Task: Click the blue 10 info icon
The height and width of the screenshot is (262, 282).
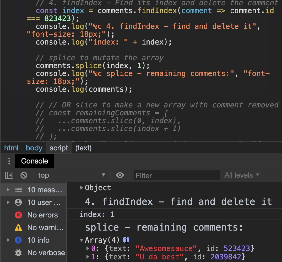Action: click(18, 240)
